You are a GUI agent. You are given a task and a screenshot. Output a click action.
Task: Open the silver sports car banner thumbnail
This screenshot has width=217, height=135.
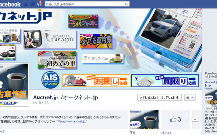click(x=7, y=52)
